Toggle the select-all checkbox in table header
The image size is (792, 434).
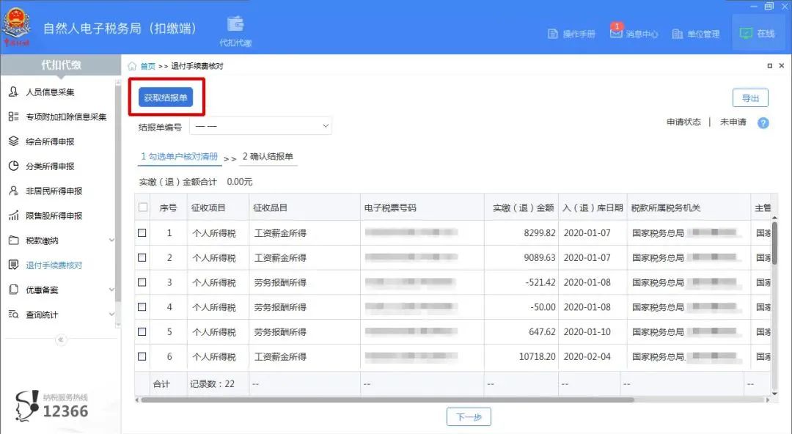[x=143, y=207]
